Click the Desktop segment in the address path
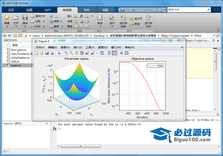The image size is (223, 156). (x=99, y=36)
